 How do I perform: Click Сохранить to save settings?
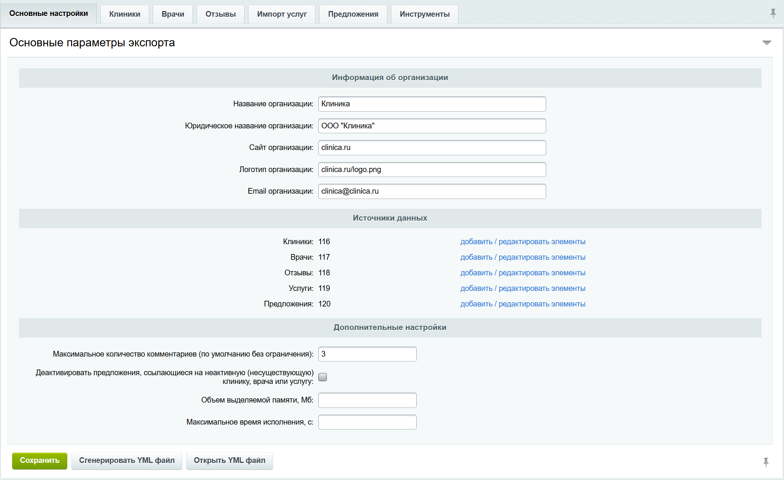pyautogui.click(x=40, y=461)
